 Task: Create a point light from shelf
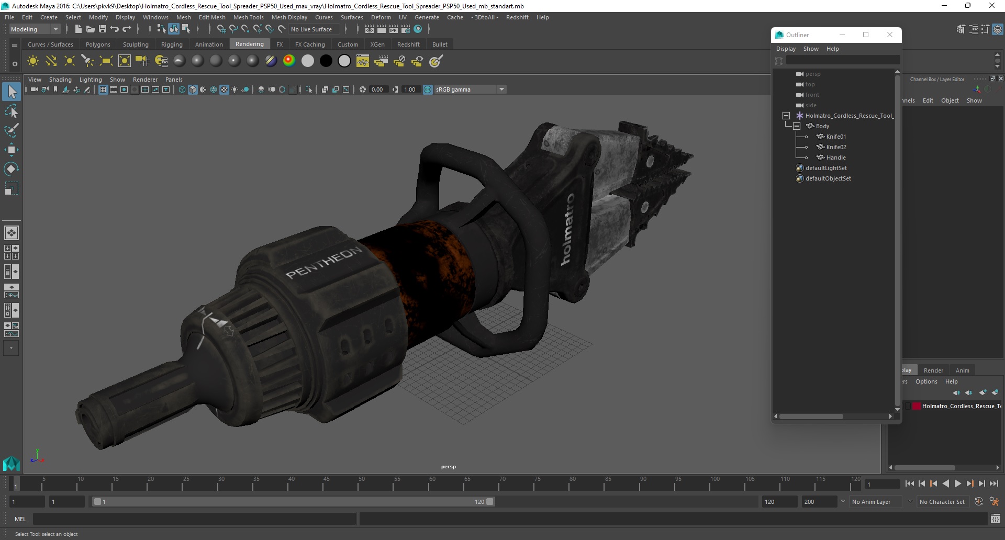click(70, 61)
